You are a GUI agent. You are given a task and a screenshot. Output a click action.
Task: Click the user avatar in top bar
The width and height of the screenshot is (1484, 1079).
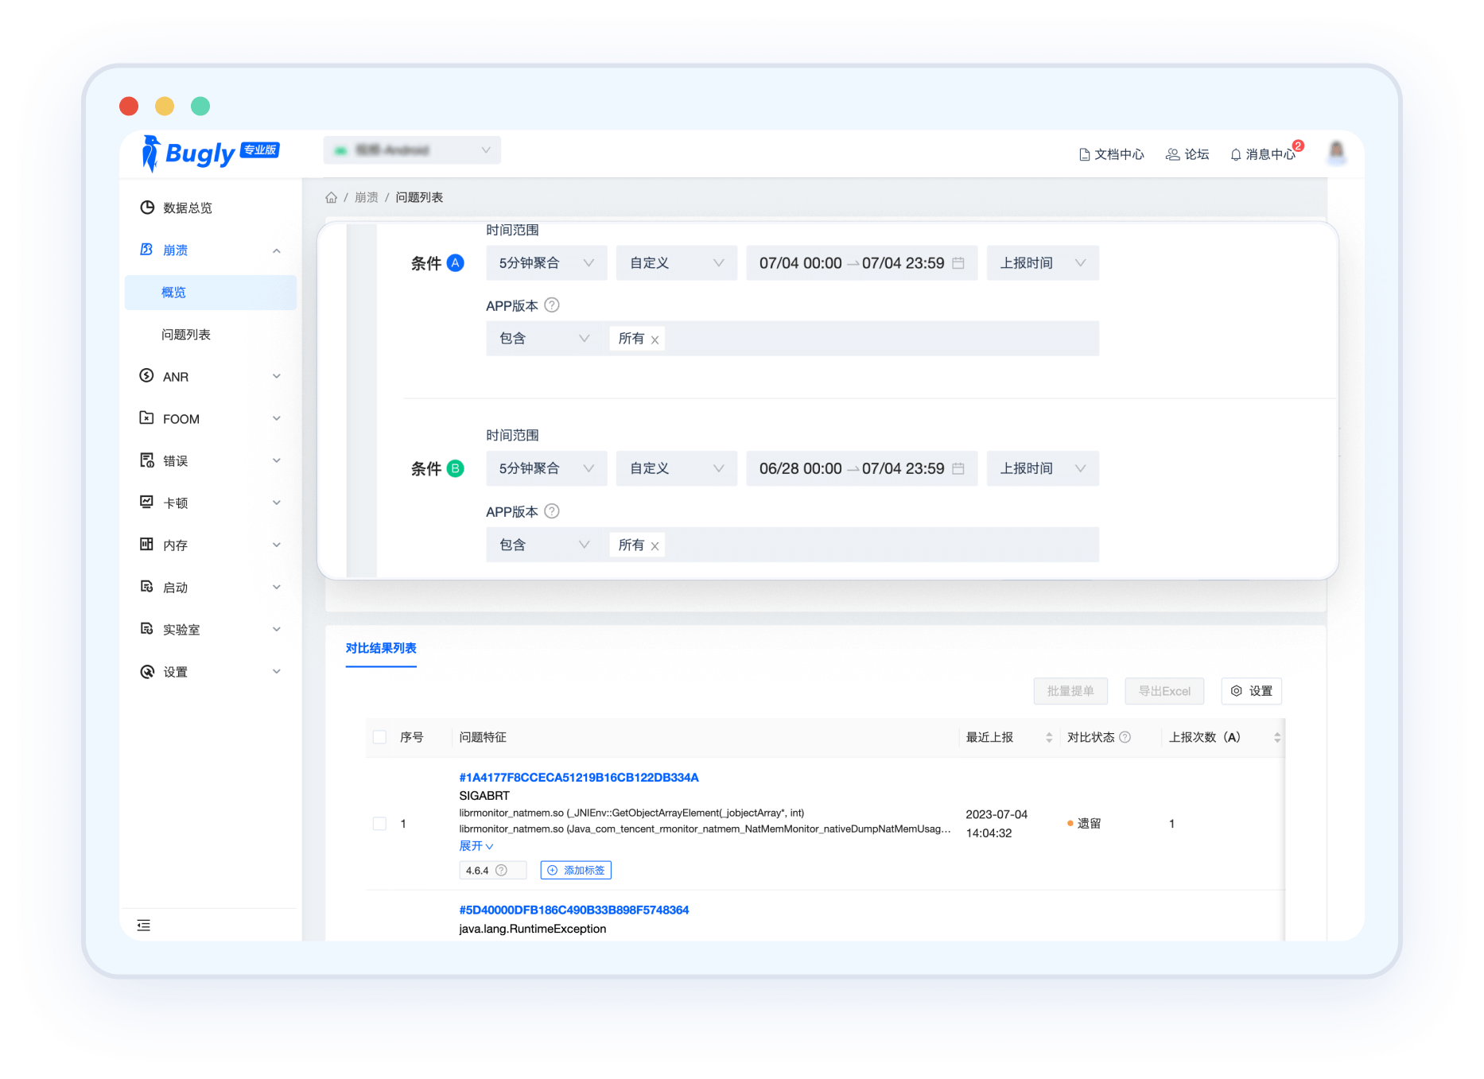tap(1336, 151)
